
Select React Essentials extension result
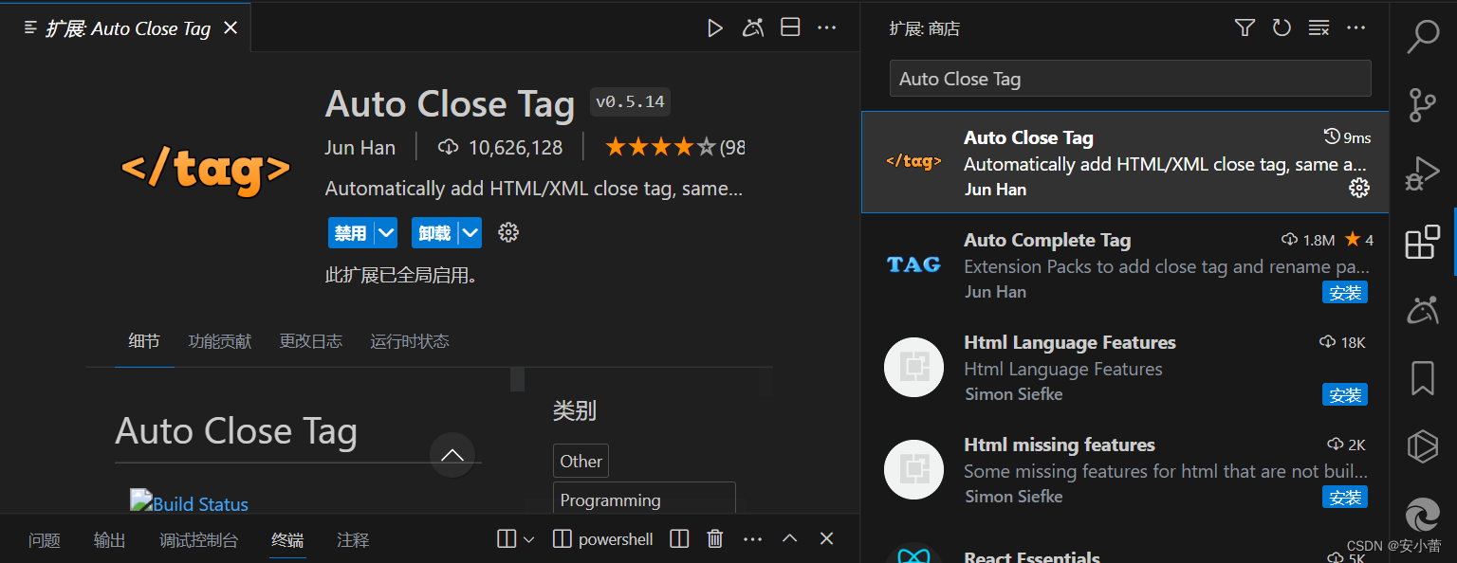coord(1125,544)
